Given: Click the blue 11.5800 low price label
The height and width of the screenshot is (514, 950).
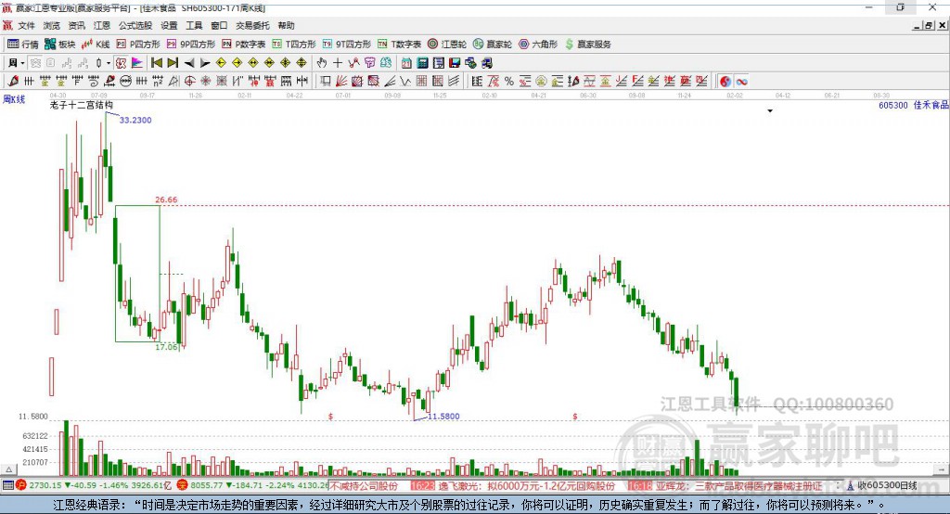Looking at the screenshot, I should (443, 417).
